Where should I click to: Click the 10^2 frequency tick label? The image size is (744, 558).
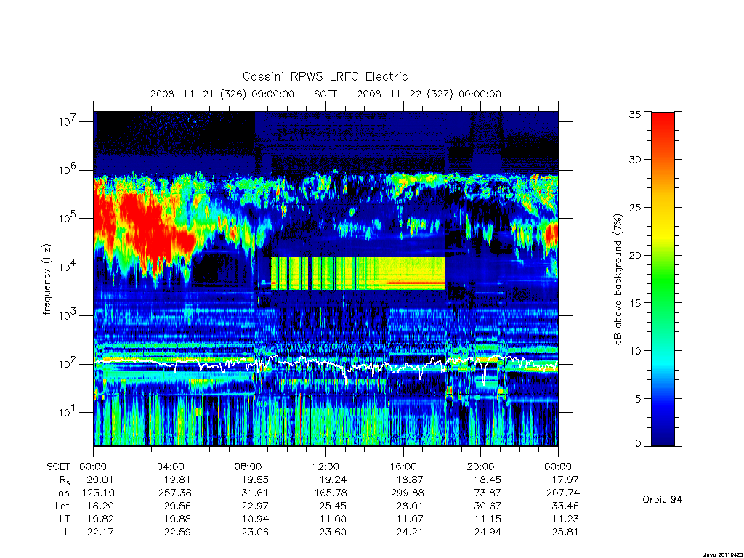[68, 363]
